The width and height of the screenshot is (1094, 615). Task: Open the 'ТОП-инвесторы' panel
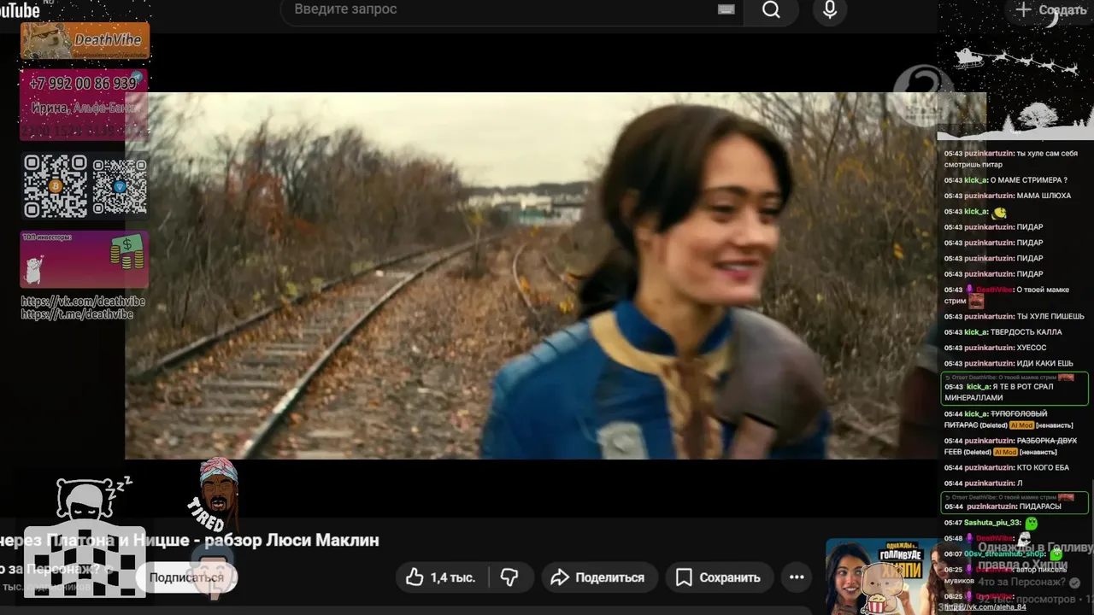pyautogui.click(x=85, y=259)
